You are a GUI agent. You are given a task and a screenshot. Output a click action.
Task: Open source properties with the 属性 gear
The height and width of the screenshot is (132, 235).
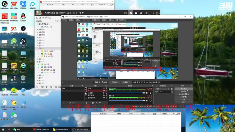pos(98,82)
